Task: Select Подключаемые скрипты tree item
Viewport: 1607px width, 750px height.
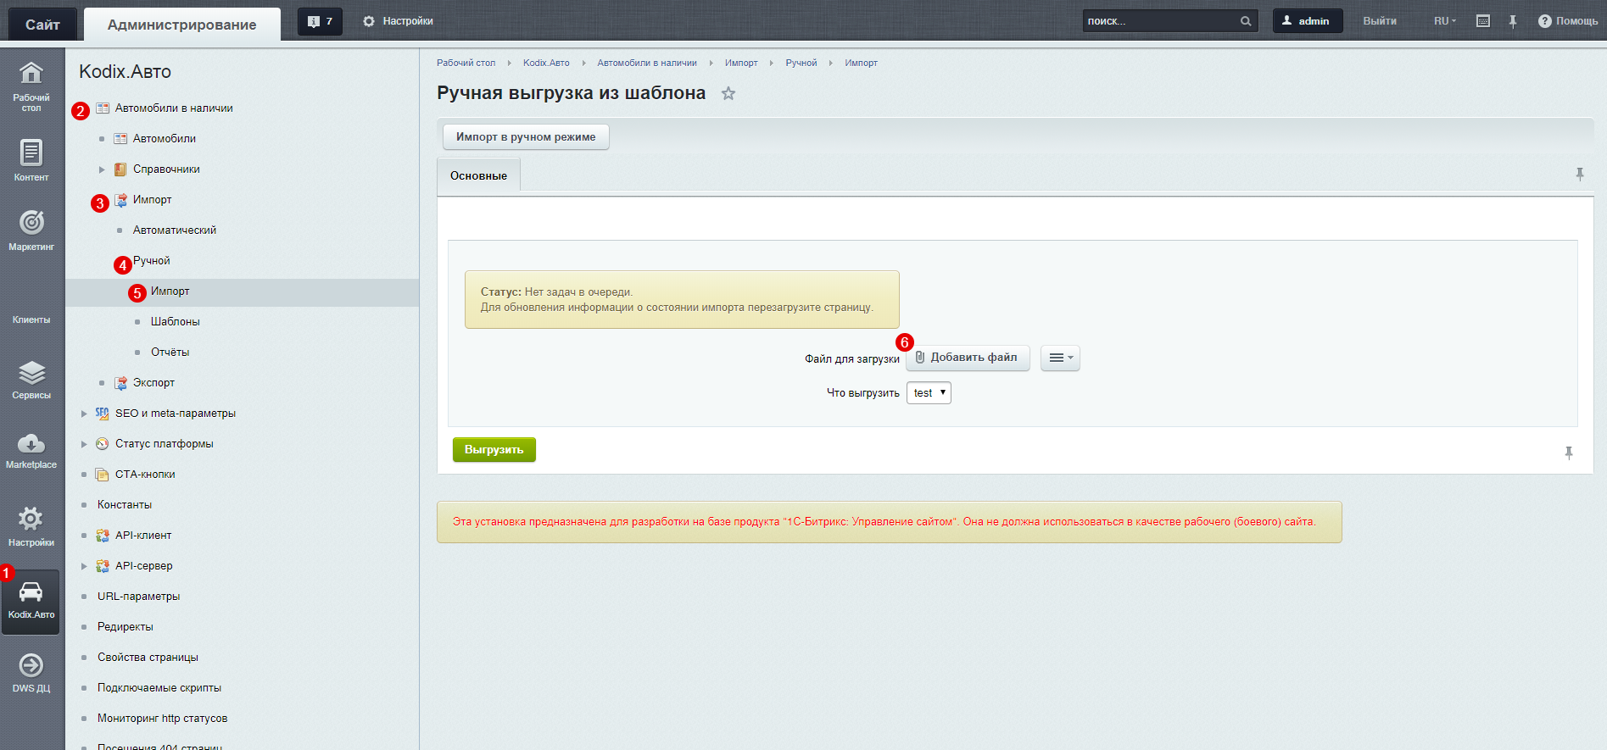Action: coord(159,688)
